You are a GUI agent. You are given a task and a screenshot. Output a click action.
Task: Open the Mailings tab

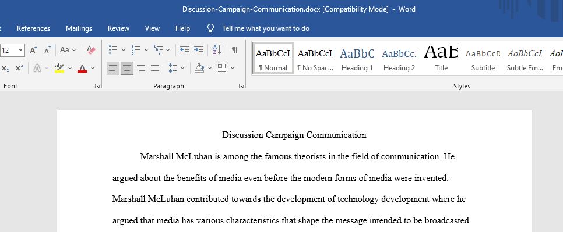(79, 28)
